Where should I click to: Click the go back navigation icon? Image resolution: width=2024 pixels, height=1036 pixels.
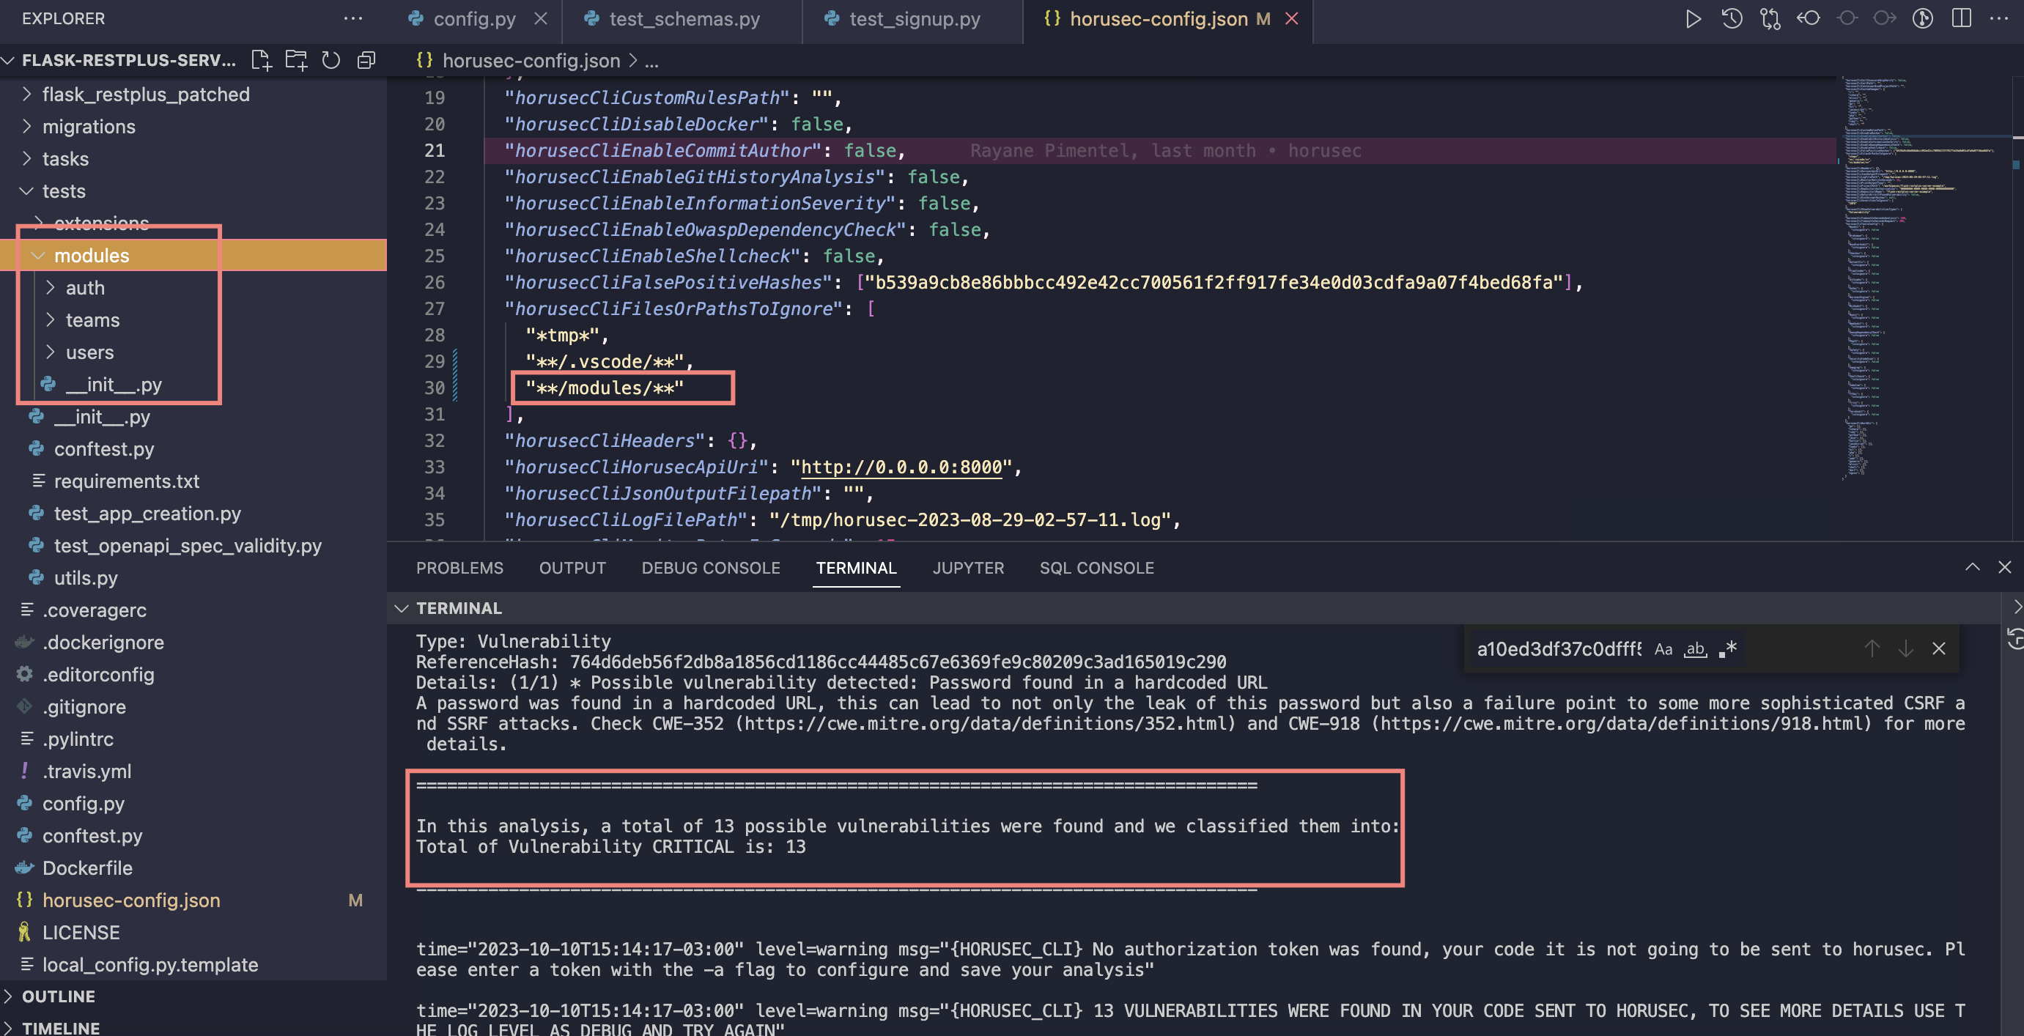1807,17
